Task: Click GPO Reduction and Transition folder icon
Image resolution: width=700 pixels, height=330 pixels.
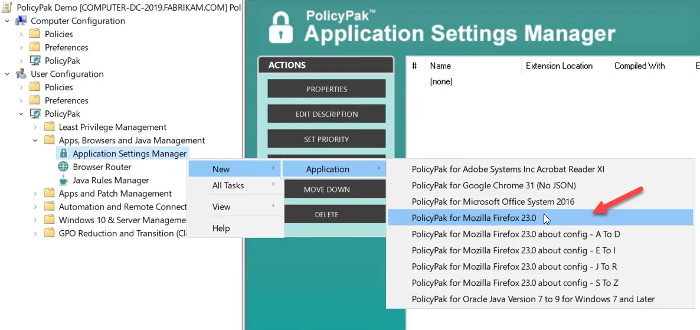Action: click(x=49, y=234)
